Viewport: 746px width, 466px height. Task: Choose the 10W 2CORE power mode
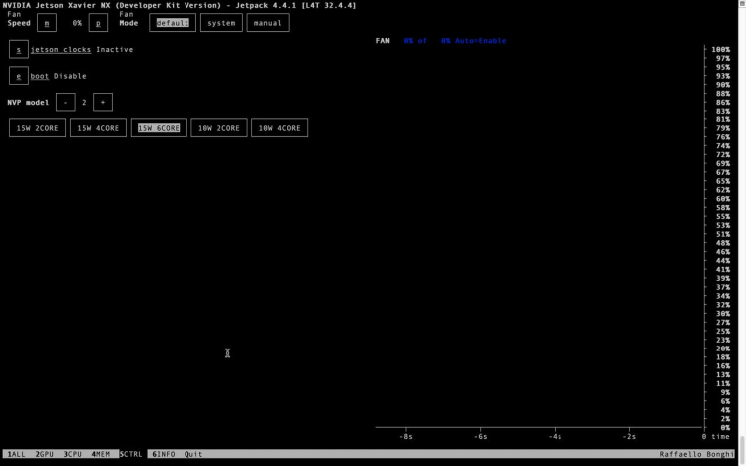[218, 128]
